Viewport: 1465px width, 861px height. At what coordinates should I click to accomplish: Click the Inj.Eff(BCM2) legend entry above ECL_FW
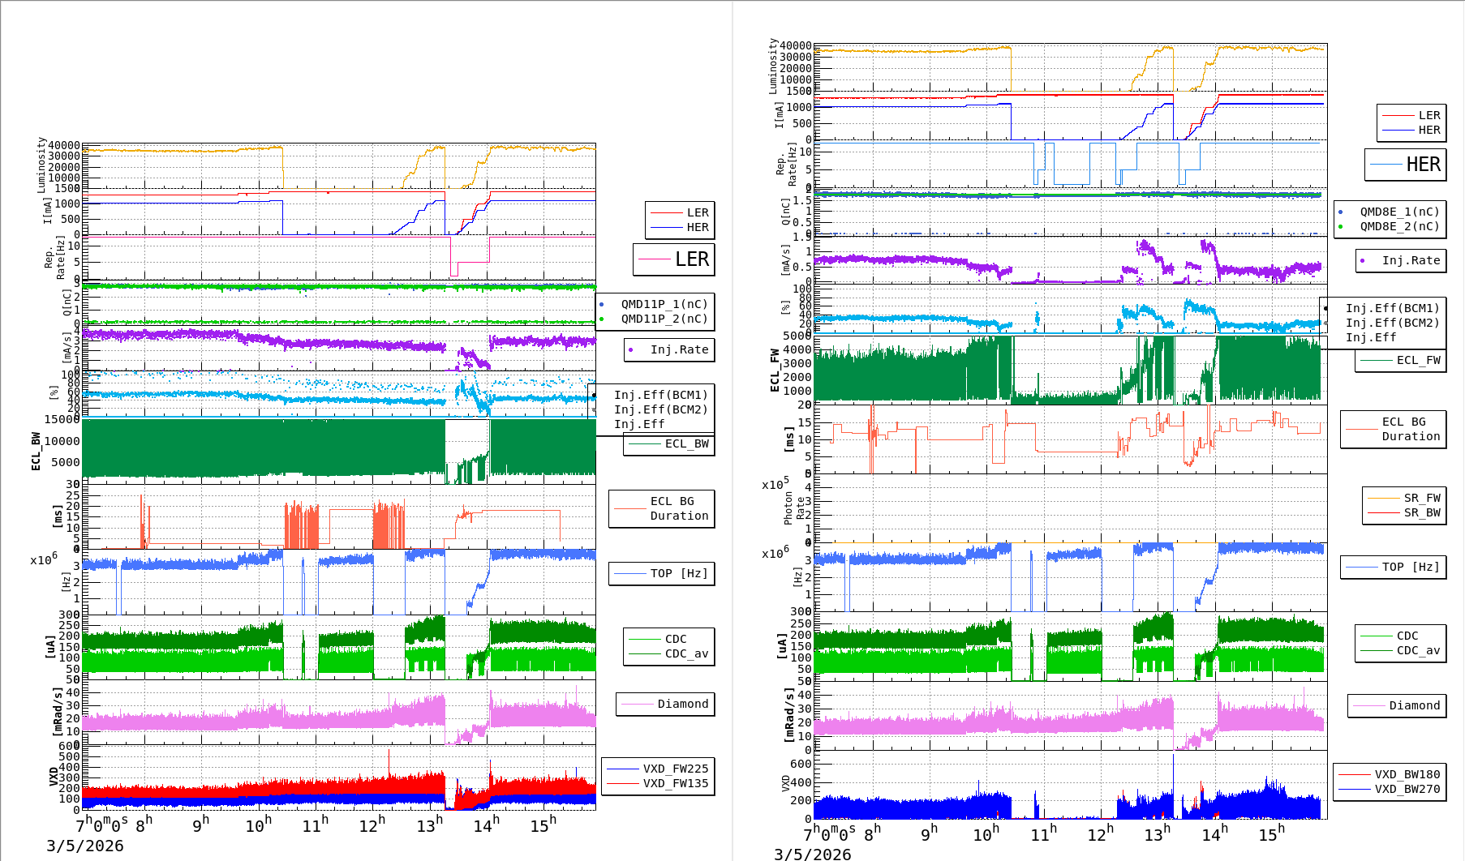[1392, 323]
